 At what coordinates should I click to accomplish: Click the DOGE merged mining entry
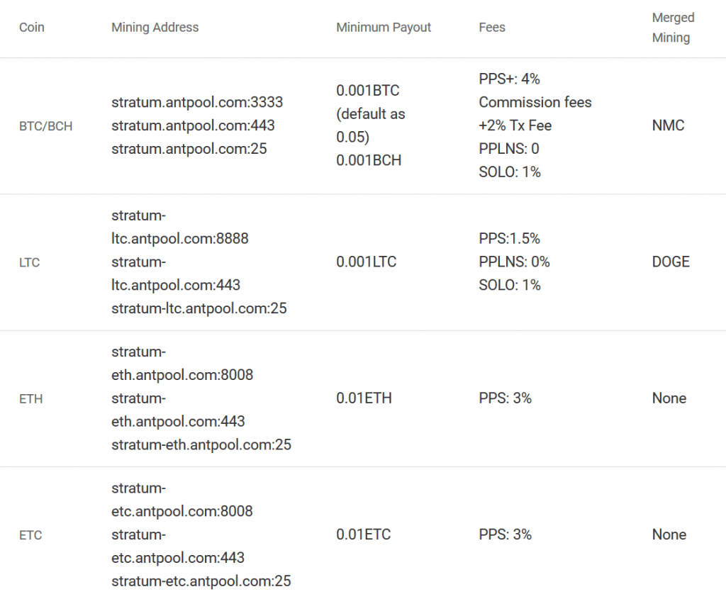671,262
